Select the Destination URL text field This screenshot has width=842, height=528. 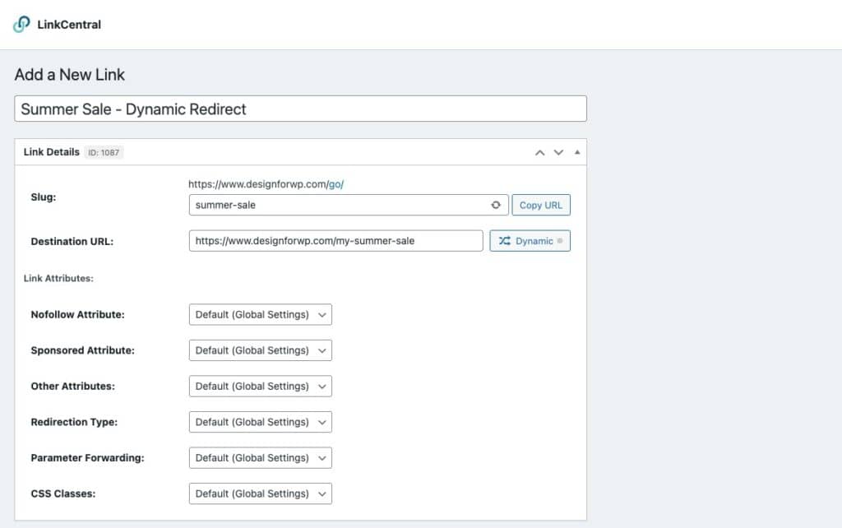click(x=335, y=241)
